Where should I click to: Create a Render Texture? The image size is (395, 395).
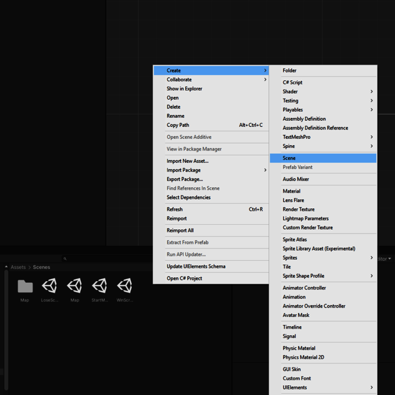323,209
